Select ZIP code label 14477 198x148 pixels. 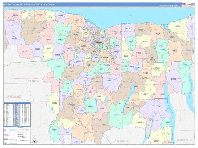[x=40, y=15]
